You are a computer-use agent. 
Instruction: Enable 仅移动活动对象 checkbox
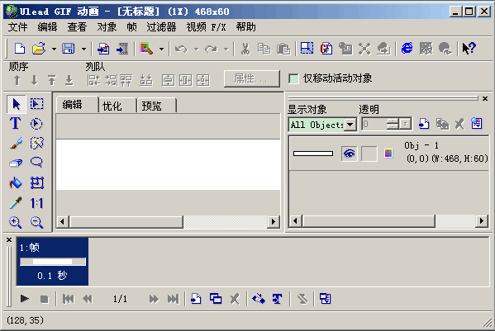click(293, 78)
